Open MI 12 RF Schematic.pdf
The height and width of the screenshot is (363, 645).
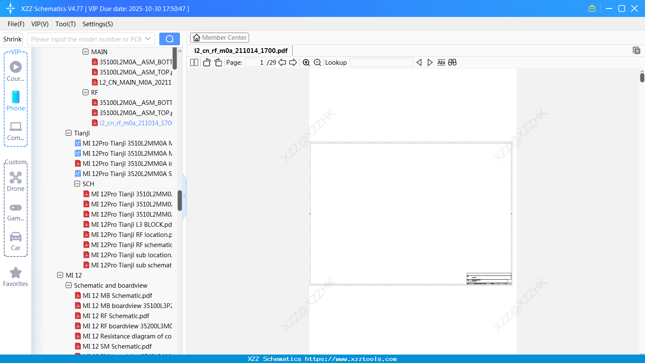[x=112, y=316]
